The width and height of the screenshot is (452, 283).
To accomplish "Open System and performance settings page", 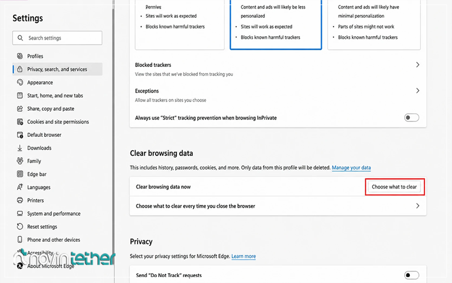I will 54,213.
